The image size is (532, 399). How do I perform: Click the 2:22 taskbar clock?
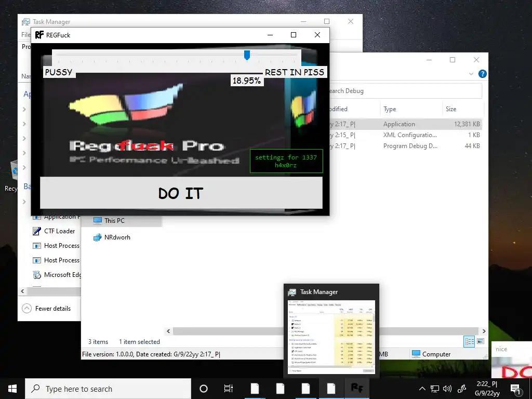[x=487, y=389]
